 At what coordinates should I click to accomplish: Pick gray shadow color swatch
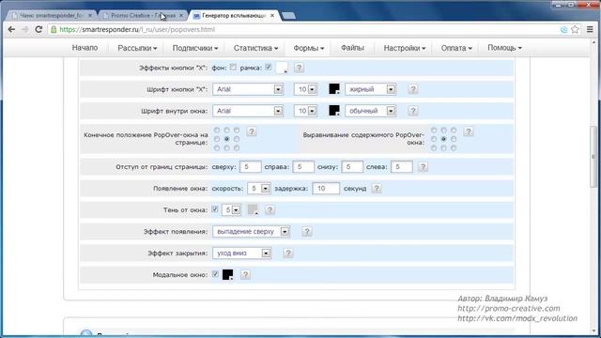[253, 209]
